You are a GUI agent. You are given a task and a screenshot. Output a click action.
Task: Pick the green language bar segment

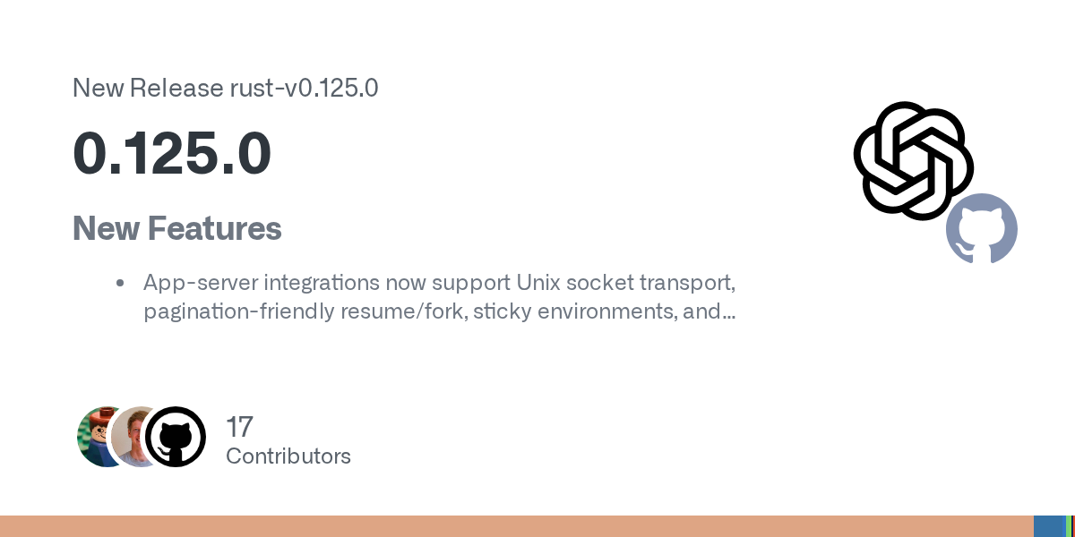(x=1068, y=526)
